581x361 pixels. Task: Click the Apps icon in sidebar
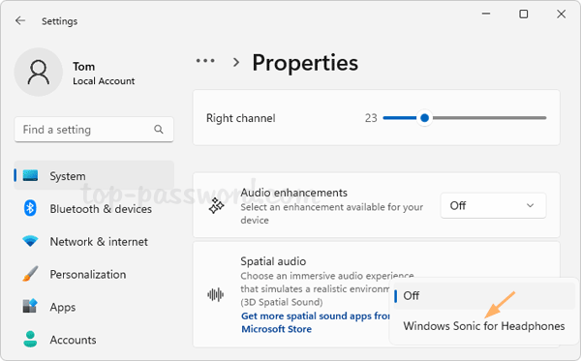(30, 306)
